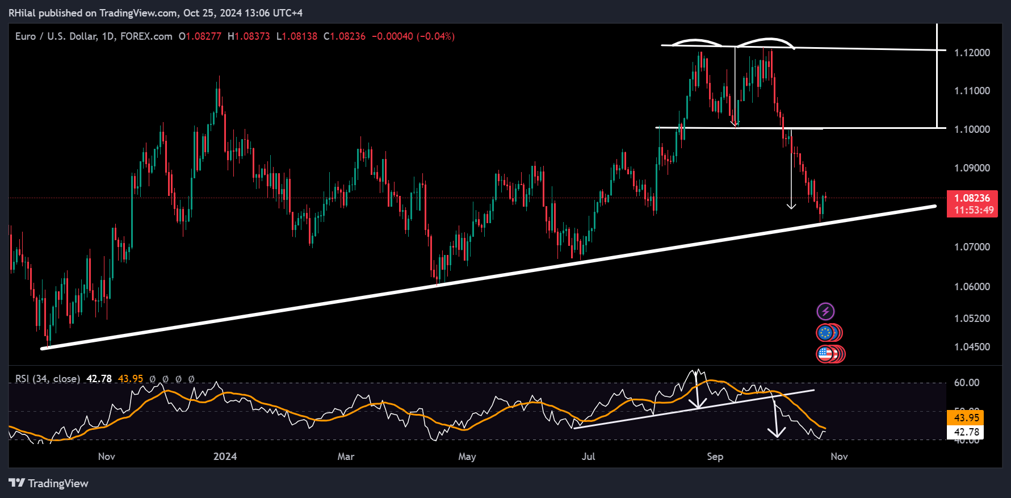The height and width of the screenshot is (498, 1011).
Task: Click the high value H1.08373
Action: pos(249,36)
